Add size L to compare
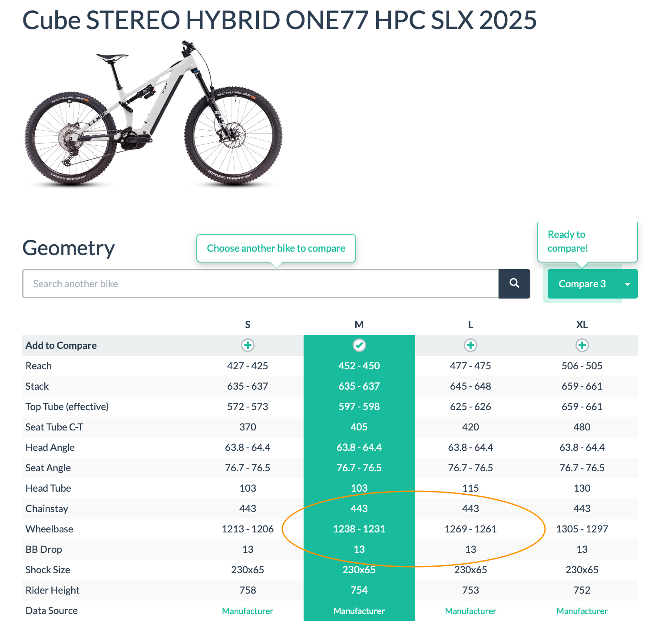Screen dimensions: 668x624 [x=470, y=345]
